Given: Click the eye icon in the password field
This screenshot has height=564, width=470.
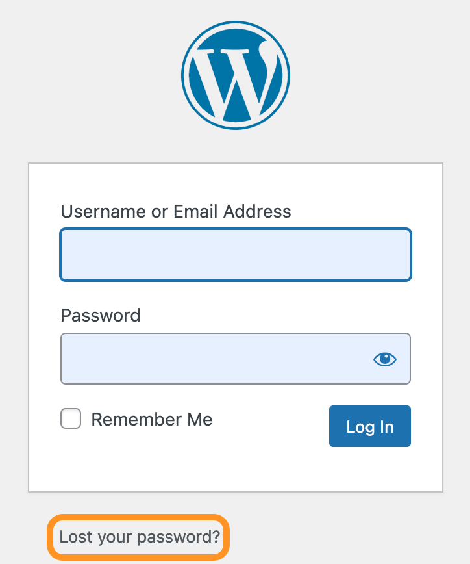Looking at the screenshot, I should coord(384,359).
